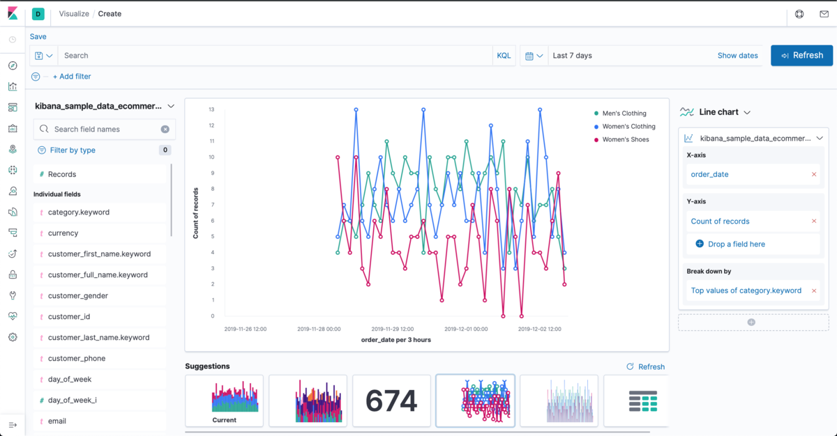This screenshot has width=837, height=436.
Task: Open Dev Tools wrench icon
Action: point(13,295)
